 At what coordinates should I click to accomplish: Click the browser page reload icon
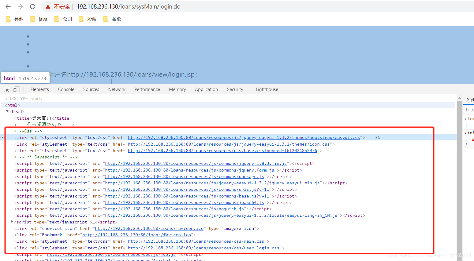pos(32,6)
